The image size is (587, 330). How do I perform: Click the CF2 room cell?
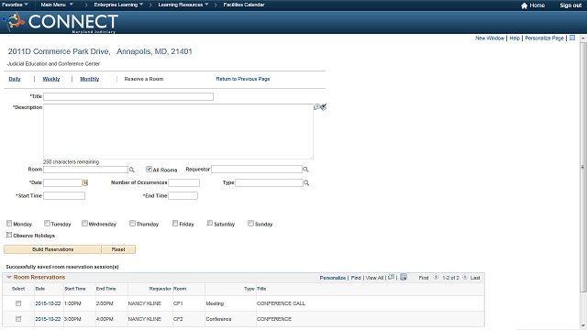(x=178, y=319)
